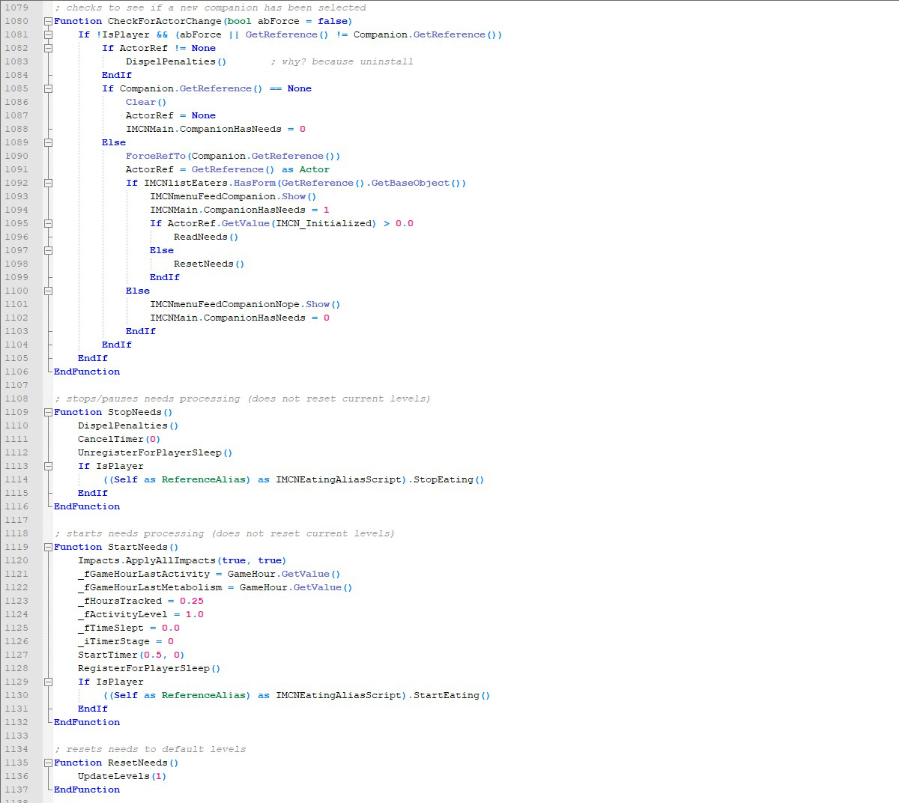899x803 pixels.
Task: Click 'IMCN_Initialized' argument on line 1095
Action: [324, 223]
